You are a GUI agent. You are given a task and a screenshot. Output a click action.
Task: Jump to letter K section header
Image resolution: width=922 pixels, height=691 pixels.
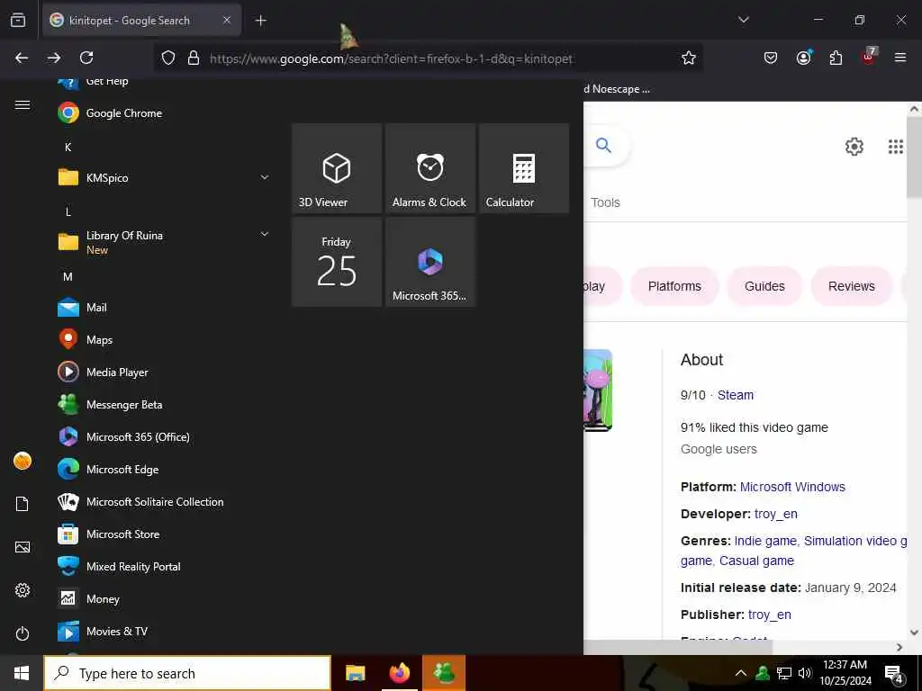(68, 147)
